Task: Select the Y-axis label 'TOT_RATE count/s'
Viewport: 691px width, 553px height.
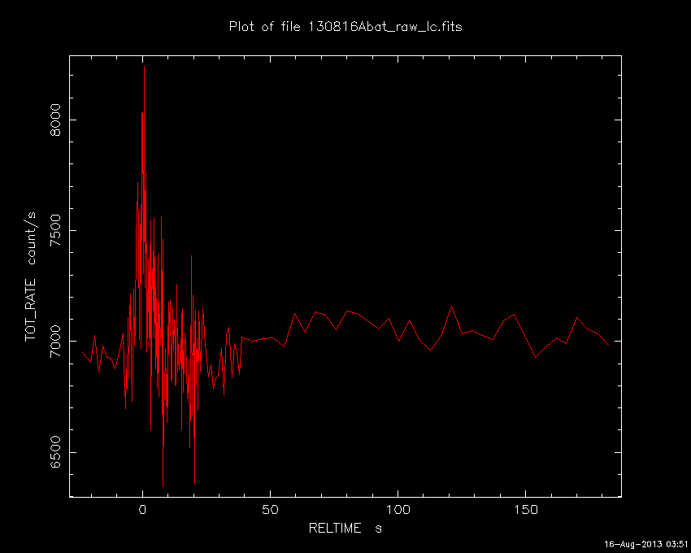Action: point(31,277)
